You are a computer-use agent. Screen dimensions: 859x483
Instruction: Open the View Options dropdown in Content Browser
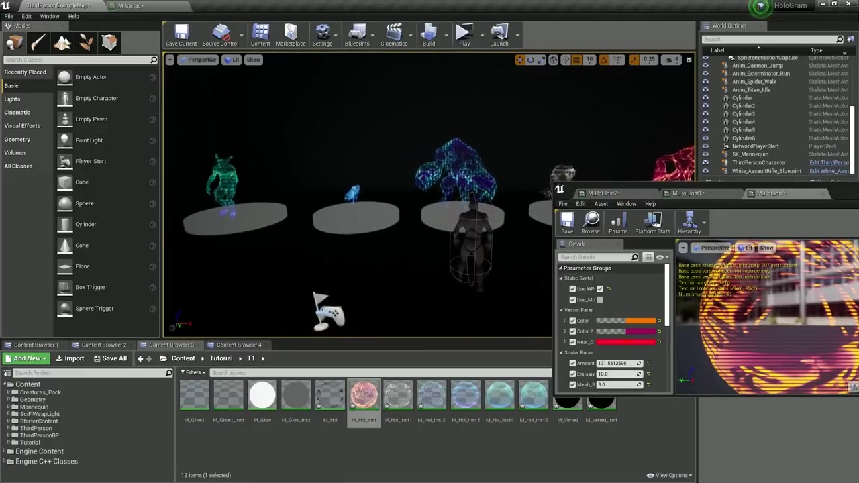point(669,475)
